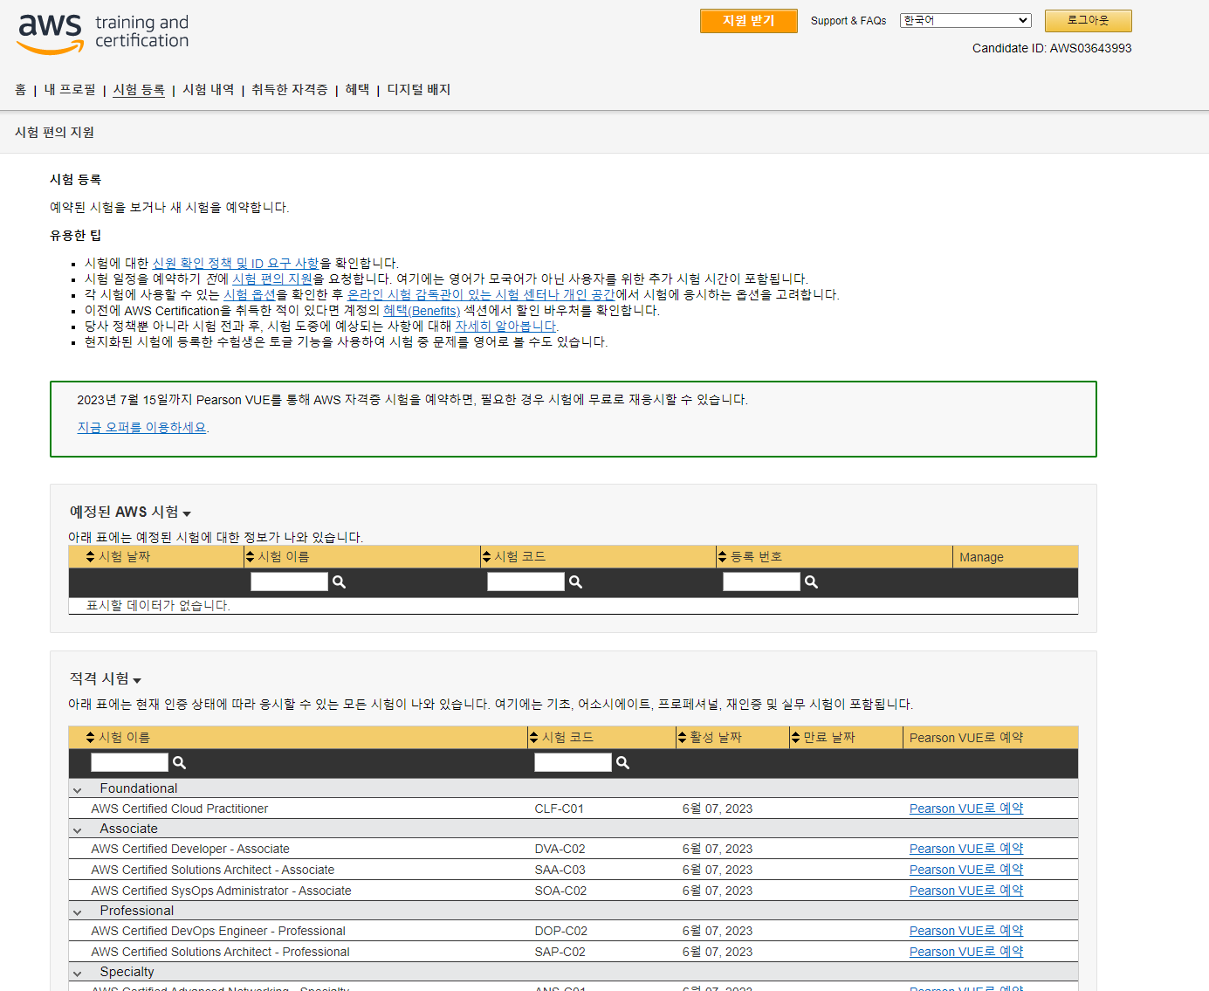Open the 한국어 language dropdown

[965, 20]
